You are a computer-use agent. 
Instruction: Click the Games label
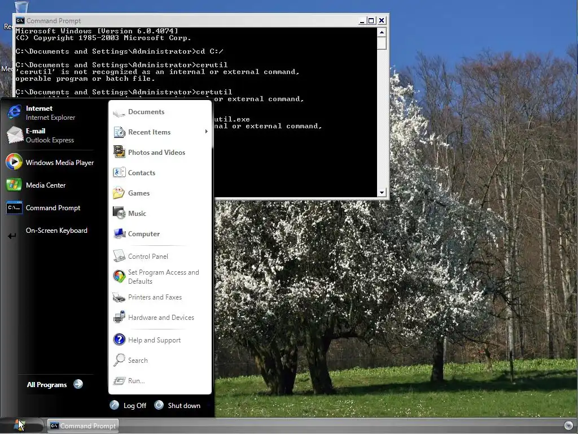coord(139,193)
